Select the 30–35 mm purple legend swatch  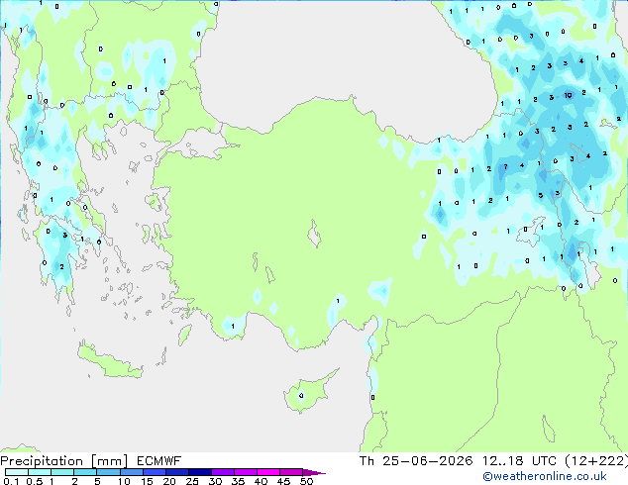(x=223, y=472)
